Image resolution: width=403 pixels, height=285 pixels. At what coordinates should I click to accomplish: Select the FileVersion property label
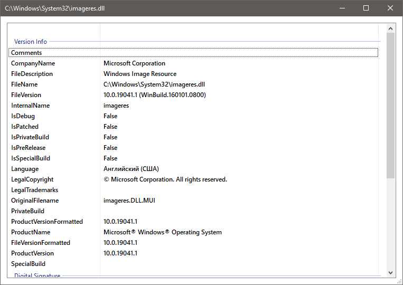point(26,95)
